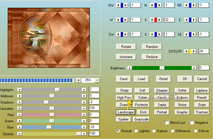
Task: Click the Saturation right arrow
Action: (x=84, y=108)
